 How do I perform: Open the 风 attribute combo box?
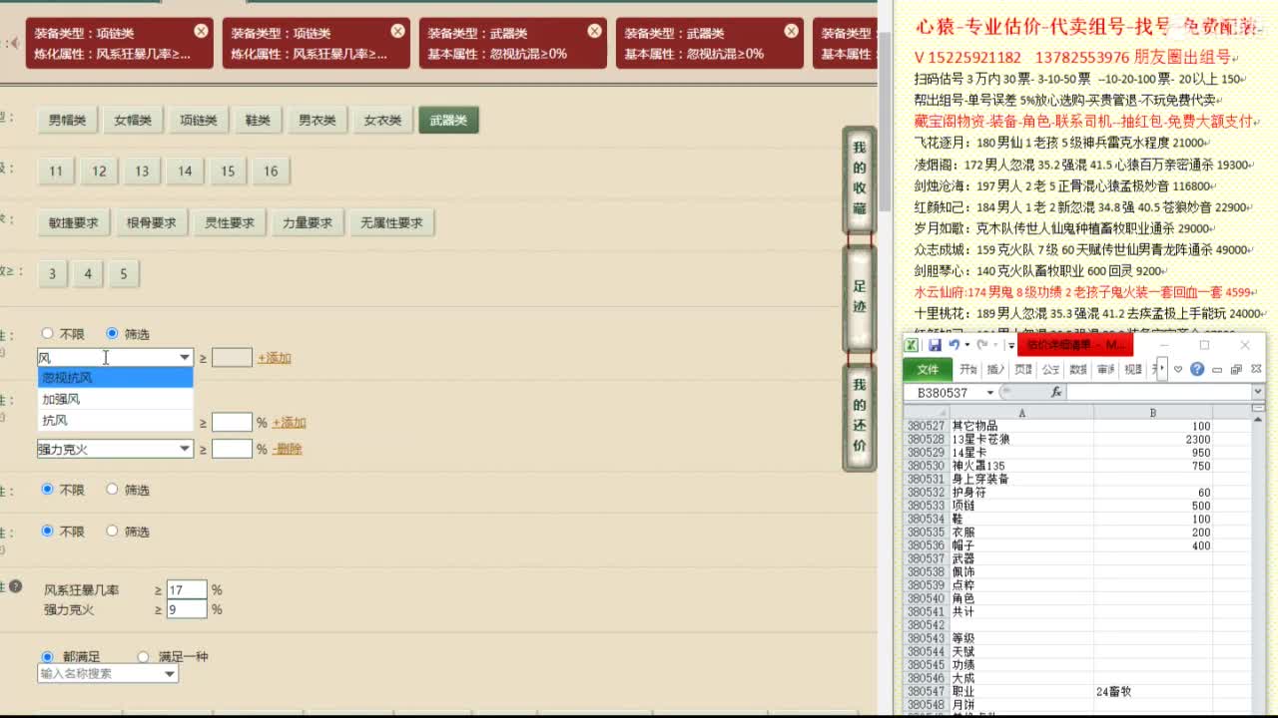pos(115,357)
